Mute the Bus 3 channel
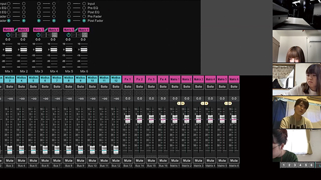321x180 pixels. pyautogui.click(x=10, y=160)
